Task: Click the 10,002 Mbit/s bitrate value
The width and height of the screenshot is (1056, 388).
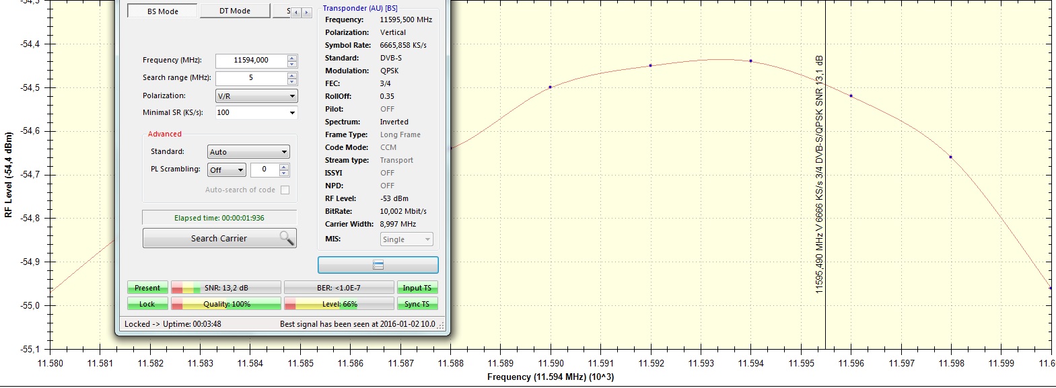Action: click(403, 211)
